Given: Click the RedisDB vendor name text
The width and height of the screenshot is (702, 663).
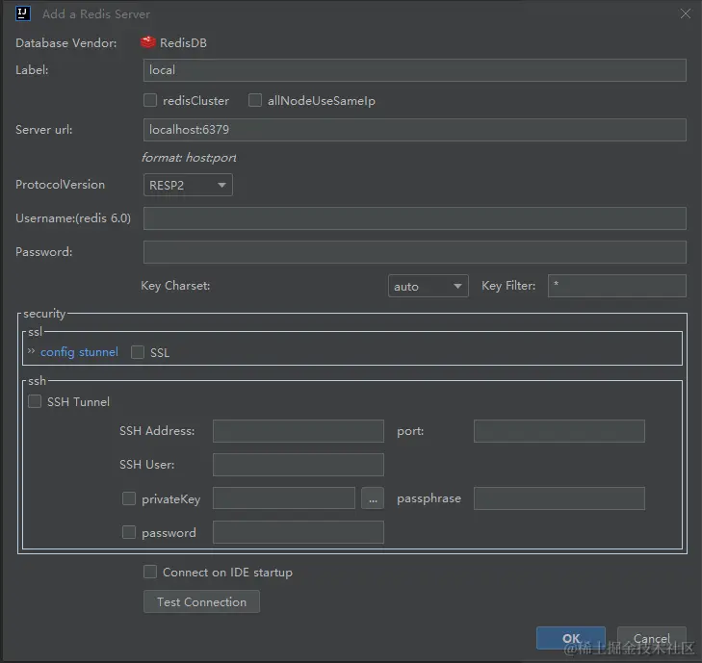Looking at the screenshot, I should click(x=183, y=43).
